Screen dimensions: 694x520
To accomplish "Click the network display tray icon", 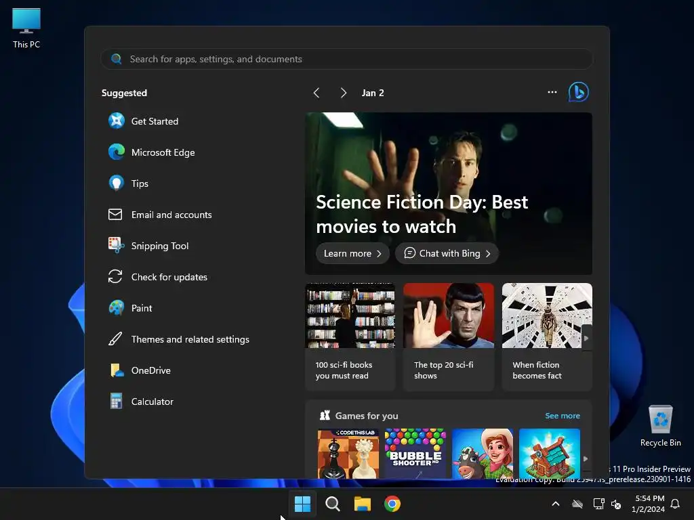I will tap(598, 504).
